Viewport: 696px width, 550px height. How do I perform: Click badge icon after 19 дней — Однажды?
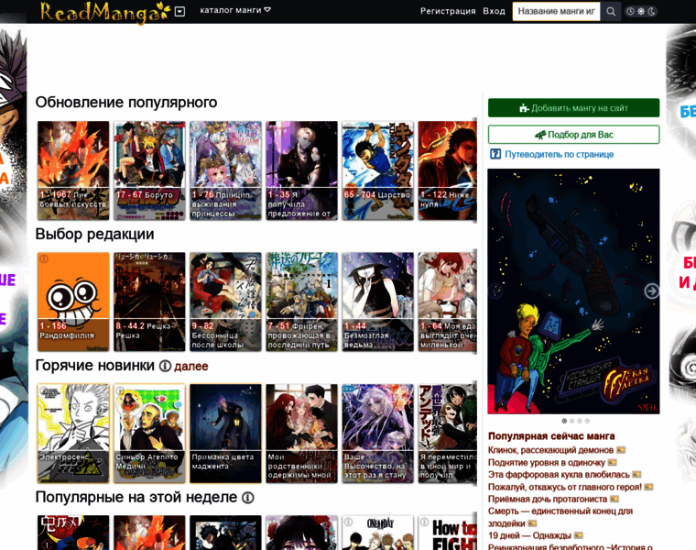[578, 535]
